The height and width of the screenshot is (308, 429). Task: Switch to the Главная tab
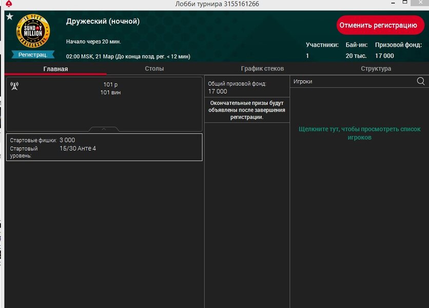click(55, 69)
